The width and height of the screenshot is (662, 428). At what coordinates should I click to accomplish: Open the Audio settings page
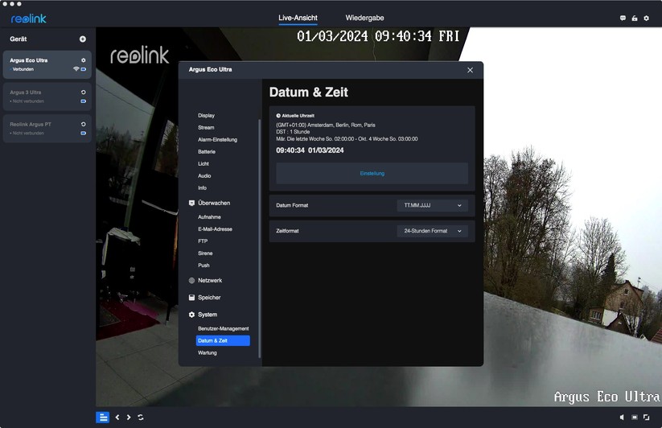pos(204,175)
